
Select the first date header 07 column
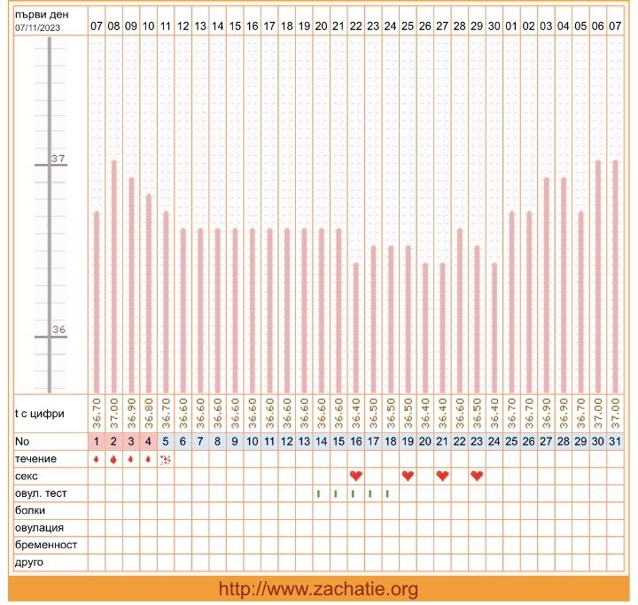97,27
